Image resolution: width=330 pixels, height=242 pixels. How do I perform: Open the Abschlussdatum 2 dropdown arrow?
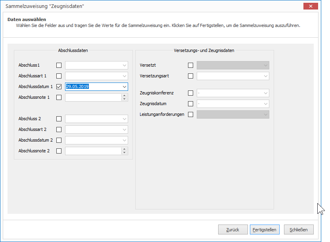(125, 140)
